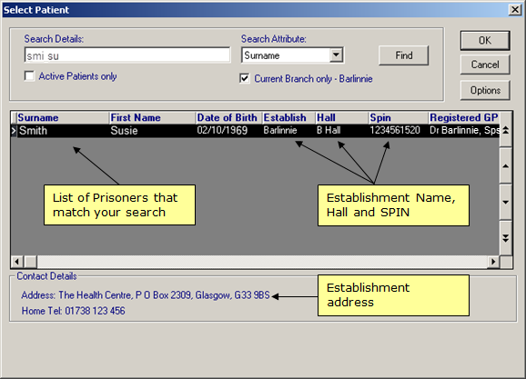Click the horizontal scrollbar thumb

click(31, 262)
